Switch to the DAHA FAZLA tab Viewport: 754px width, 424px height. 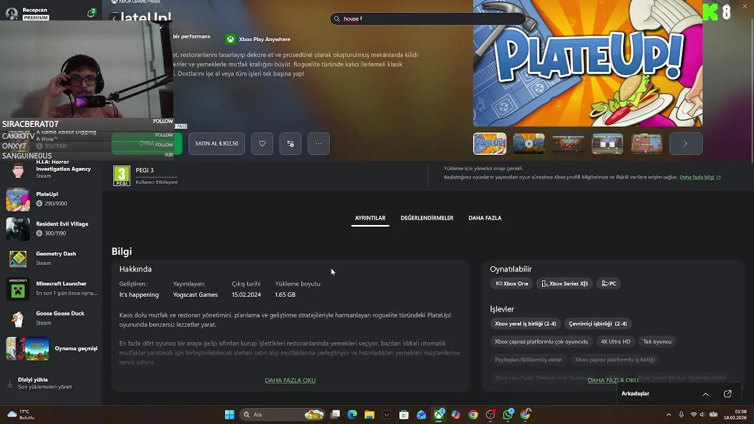tap(485, 218)
